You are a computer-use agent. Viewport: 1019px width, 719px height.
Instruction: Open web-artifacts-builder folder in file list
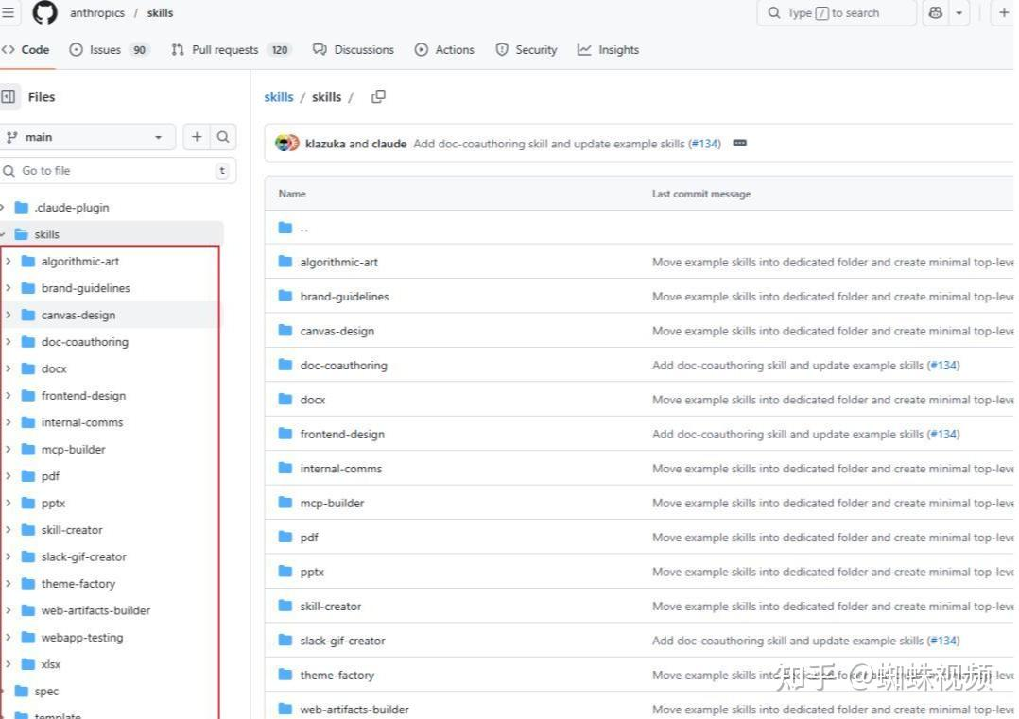click(354, 710)
